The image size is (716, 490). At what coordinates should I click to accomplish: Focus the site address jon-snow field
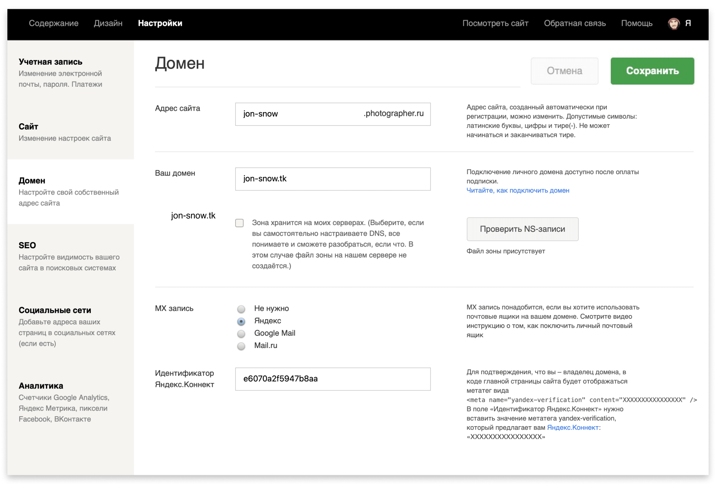click(x=299, y=114)
